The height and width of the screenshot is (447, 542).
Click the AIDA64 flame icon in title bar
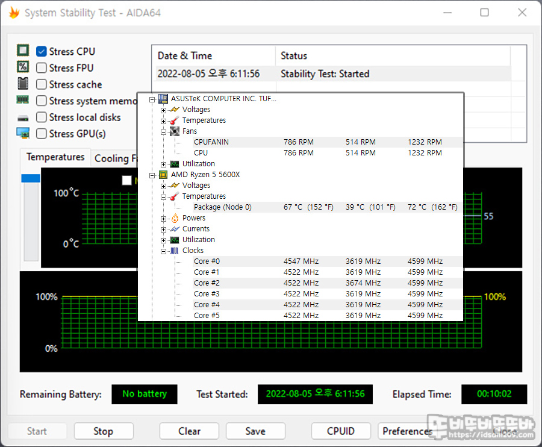pyautogui.click(x=14, y=13)
